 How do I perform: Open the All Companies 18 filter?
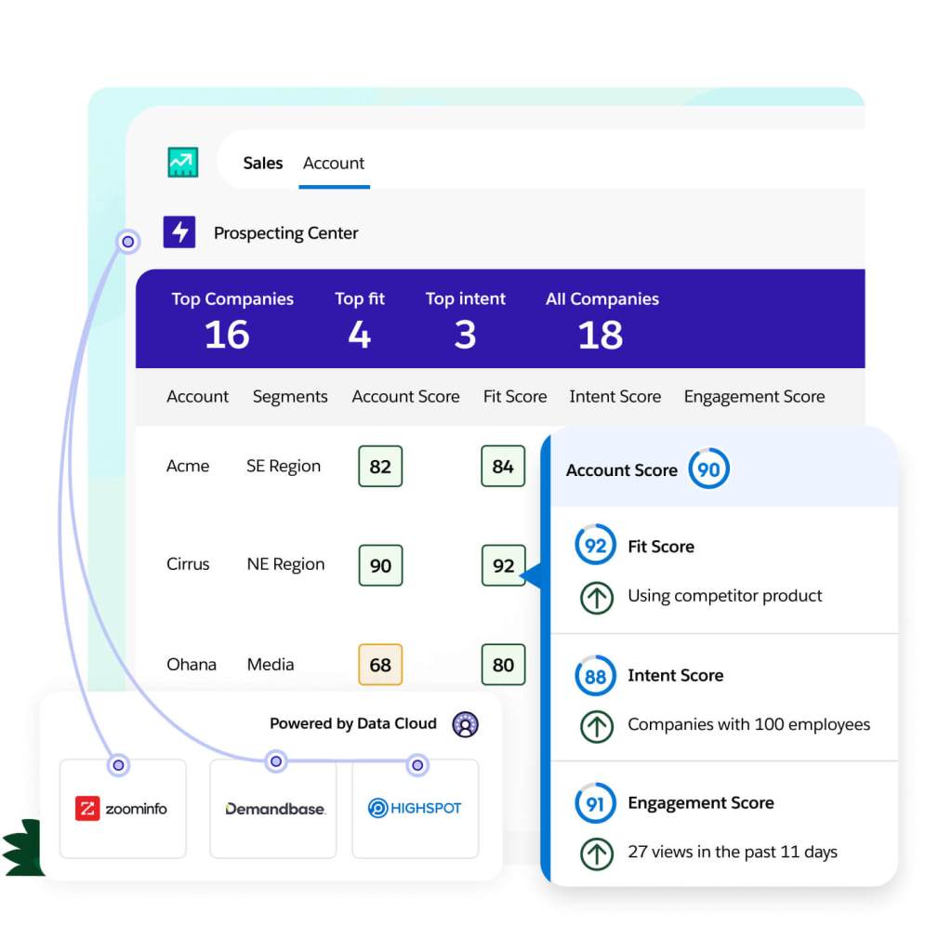click(x=602, y=321)
